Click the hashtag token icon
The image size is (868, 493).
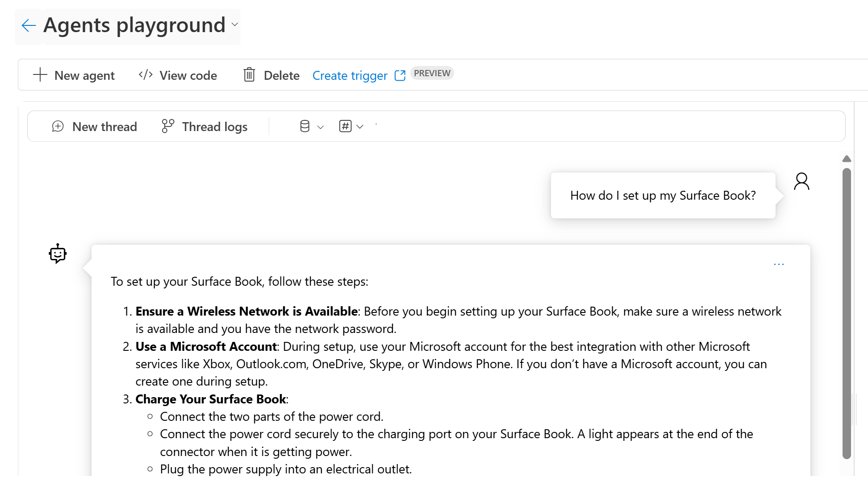click(x=344, y=127)
